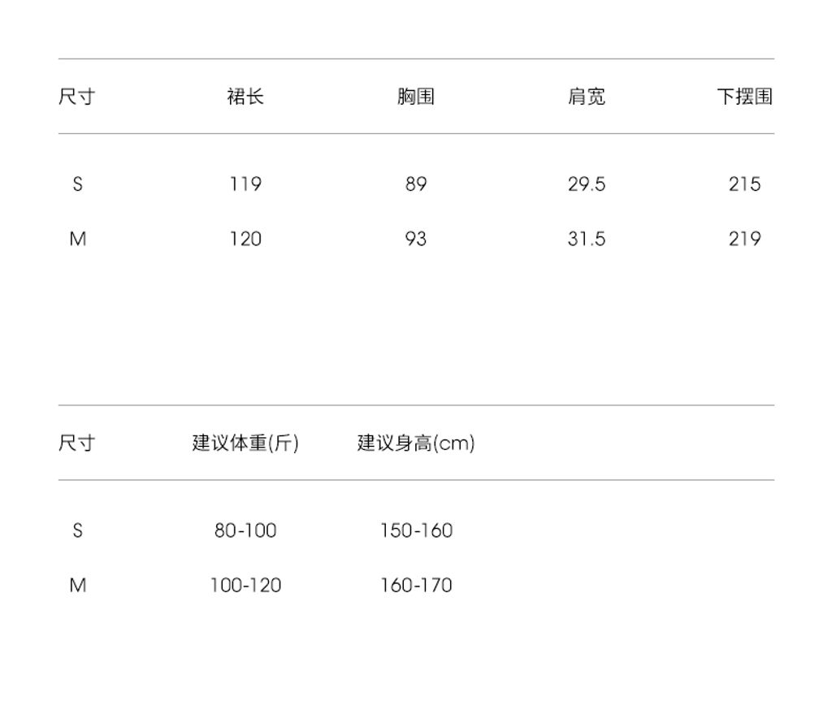The width and height of the screenshot is (832, 714).
Task: Click the S label beside 119
Action: click(77, 184)
